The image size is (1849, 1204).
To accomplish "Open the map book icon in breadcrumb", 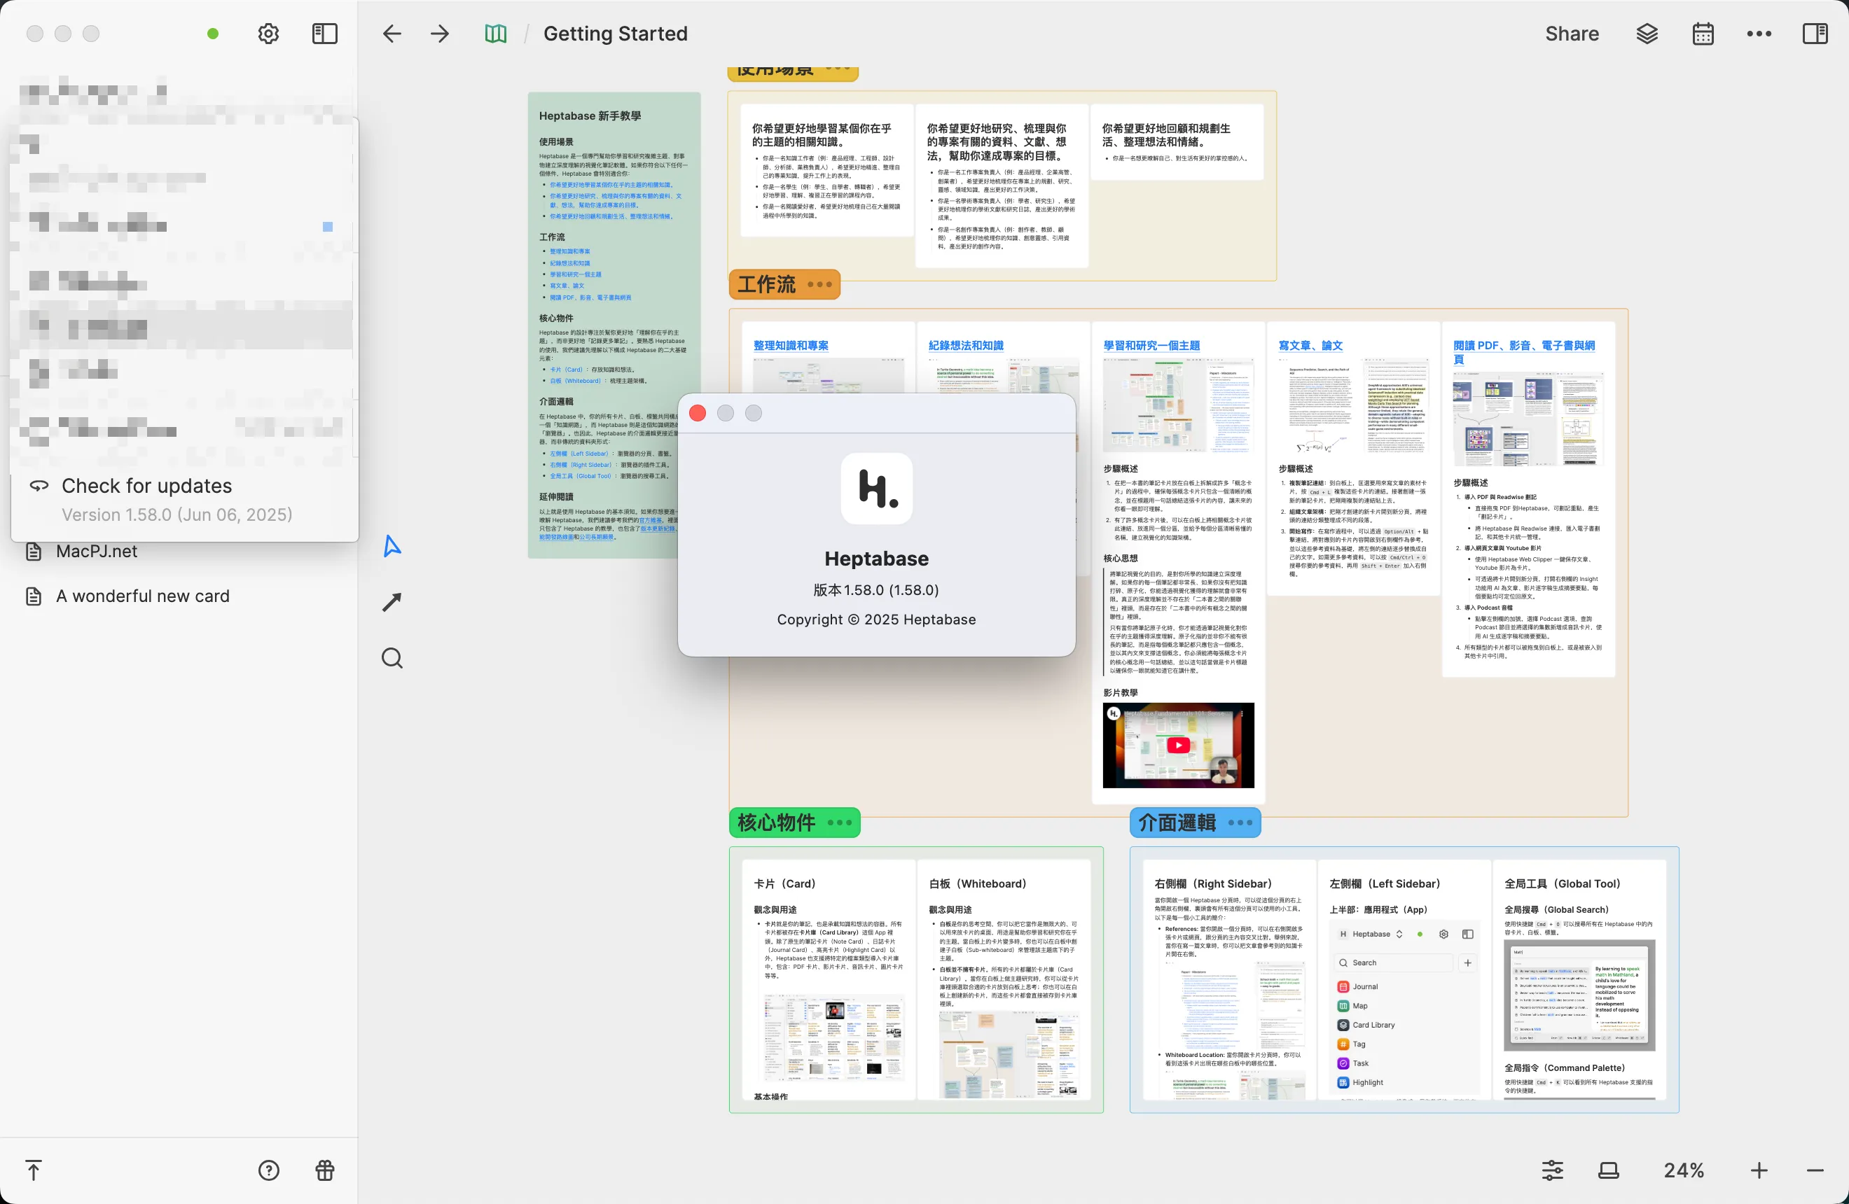I will click(496, 34).
